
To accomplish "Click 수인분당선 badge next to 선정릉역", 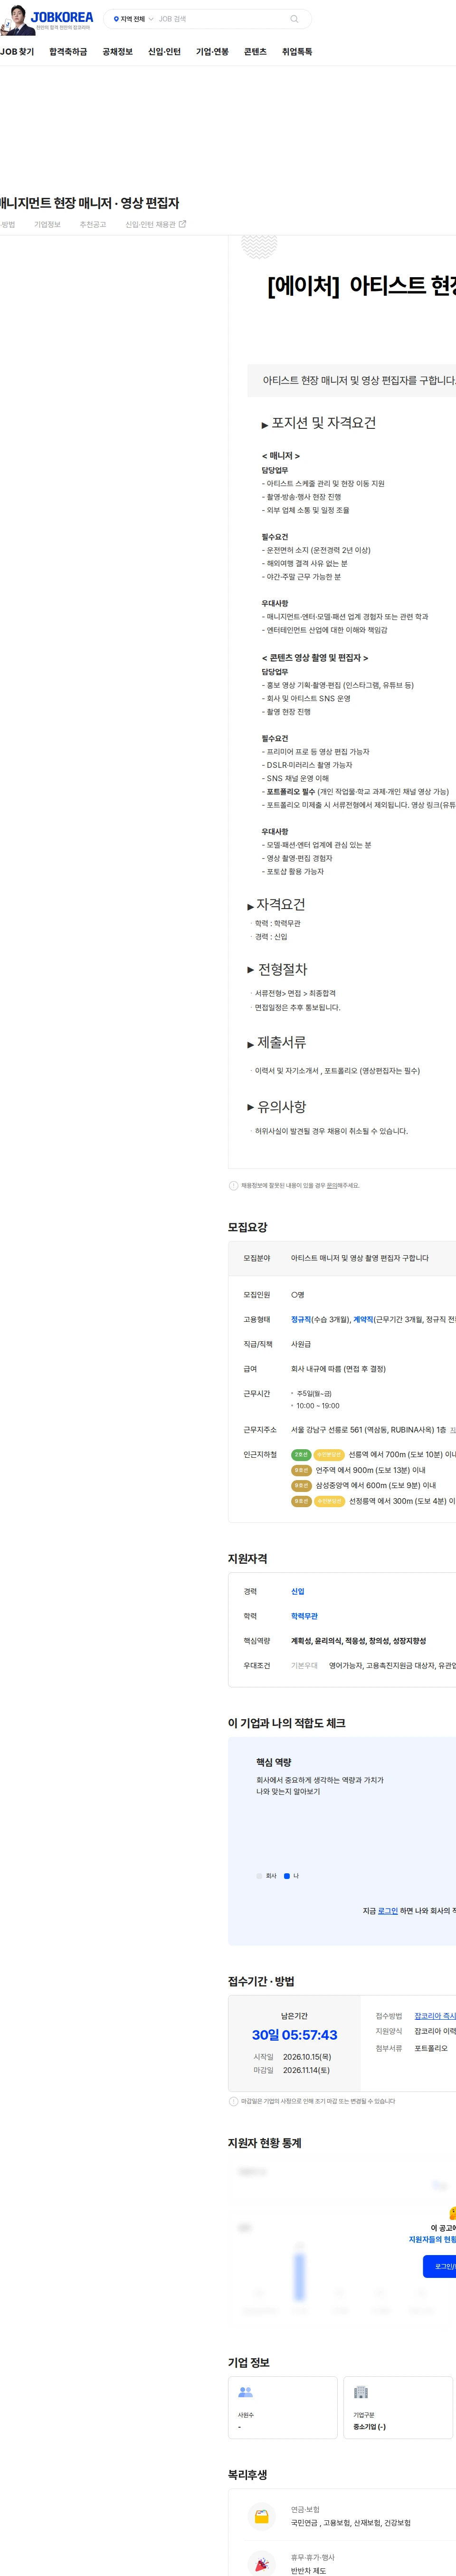I will coord(329,1502).
